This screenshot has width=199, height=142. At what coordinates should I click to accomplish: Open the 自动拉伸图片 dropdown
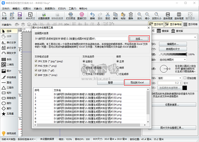coord(173,60)
